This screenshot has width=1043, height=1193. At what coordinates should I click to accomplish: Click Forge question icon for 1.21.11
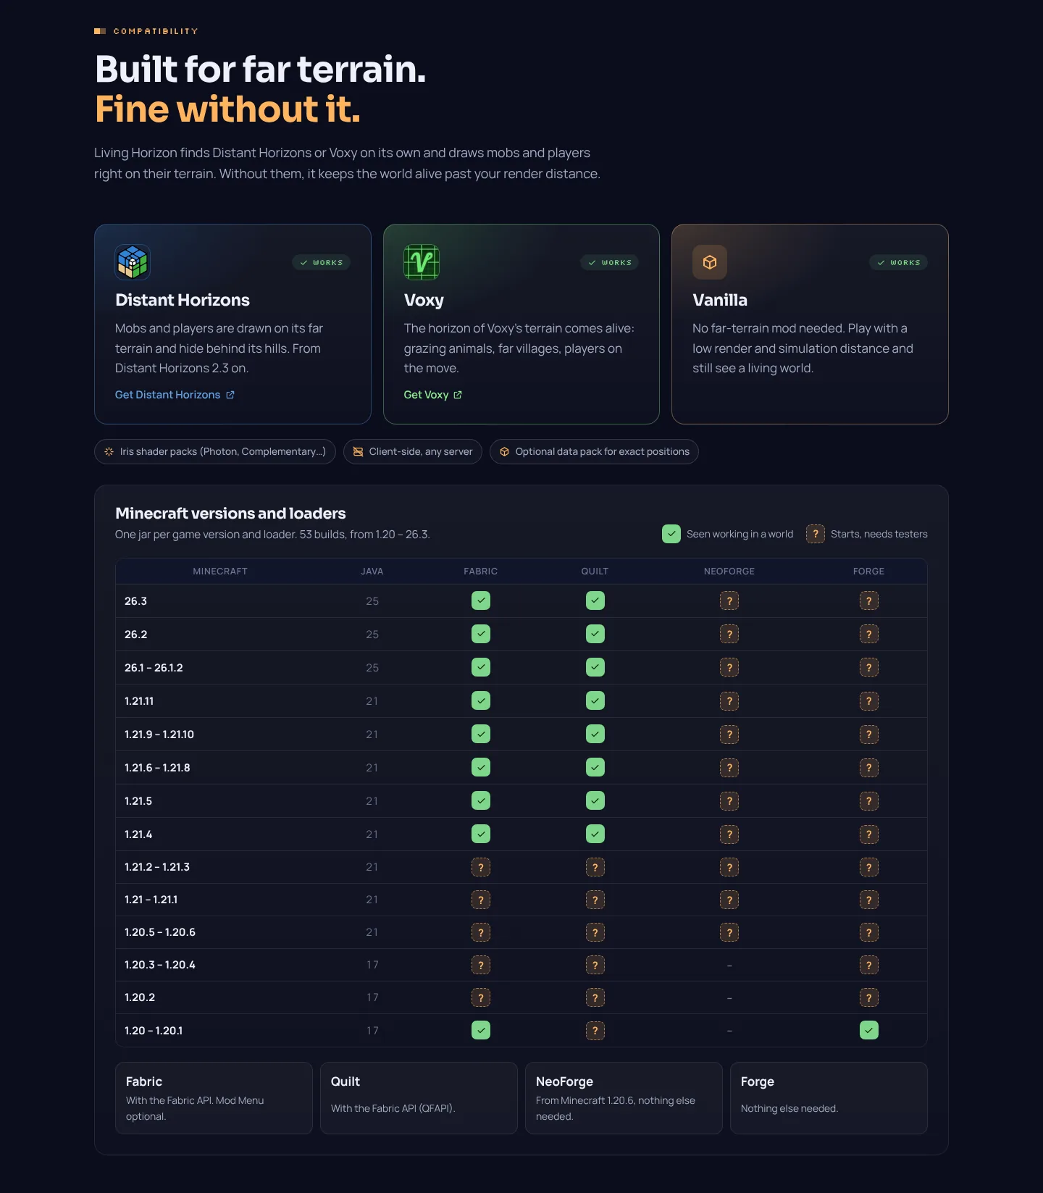[x=869, y=700]
